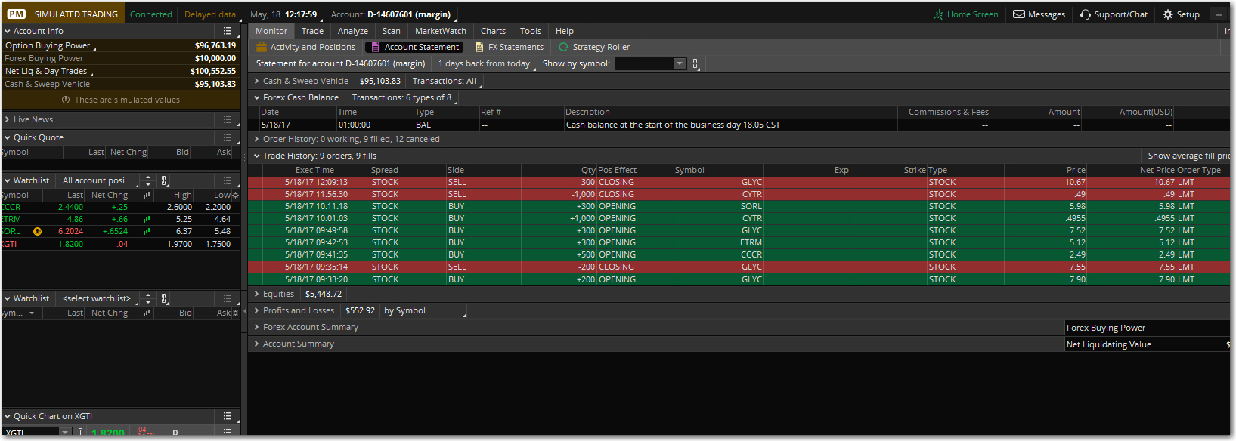Screen dimensions: 1236x441
Task: Click symbol link icon beside Show by symbol
Action: click(695, 63)
